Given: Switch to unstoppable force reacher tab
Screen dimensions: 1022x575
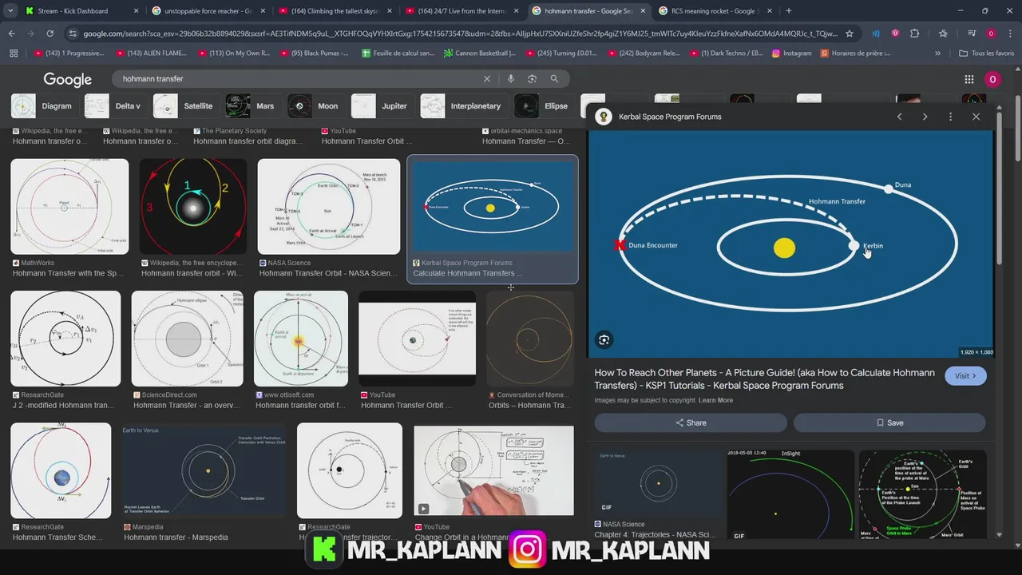Looking at the screenshot, I should pyautogui.click(x=209, y=11).
